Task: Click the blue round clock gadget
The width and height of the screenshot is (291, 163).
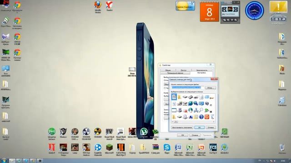Action: pyautogui.click(x=254, y=11)
